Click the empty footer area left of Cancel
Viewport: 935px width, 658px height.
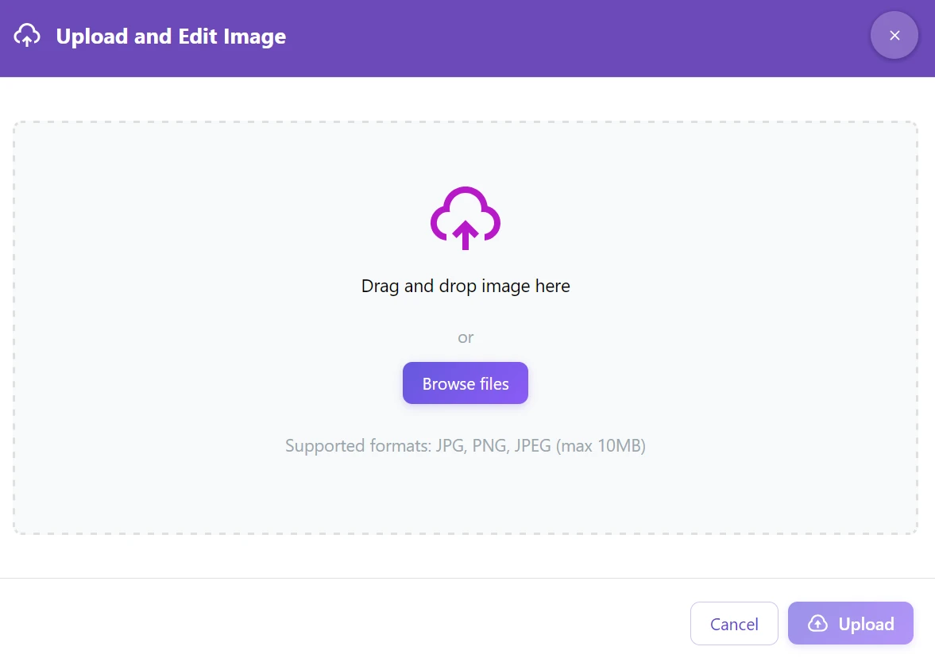point(318,624)
